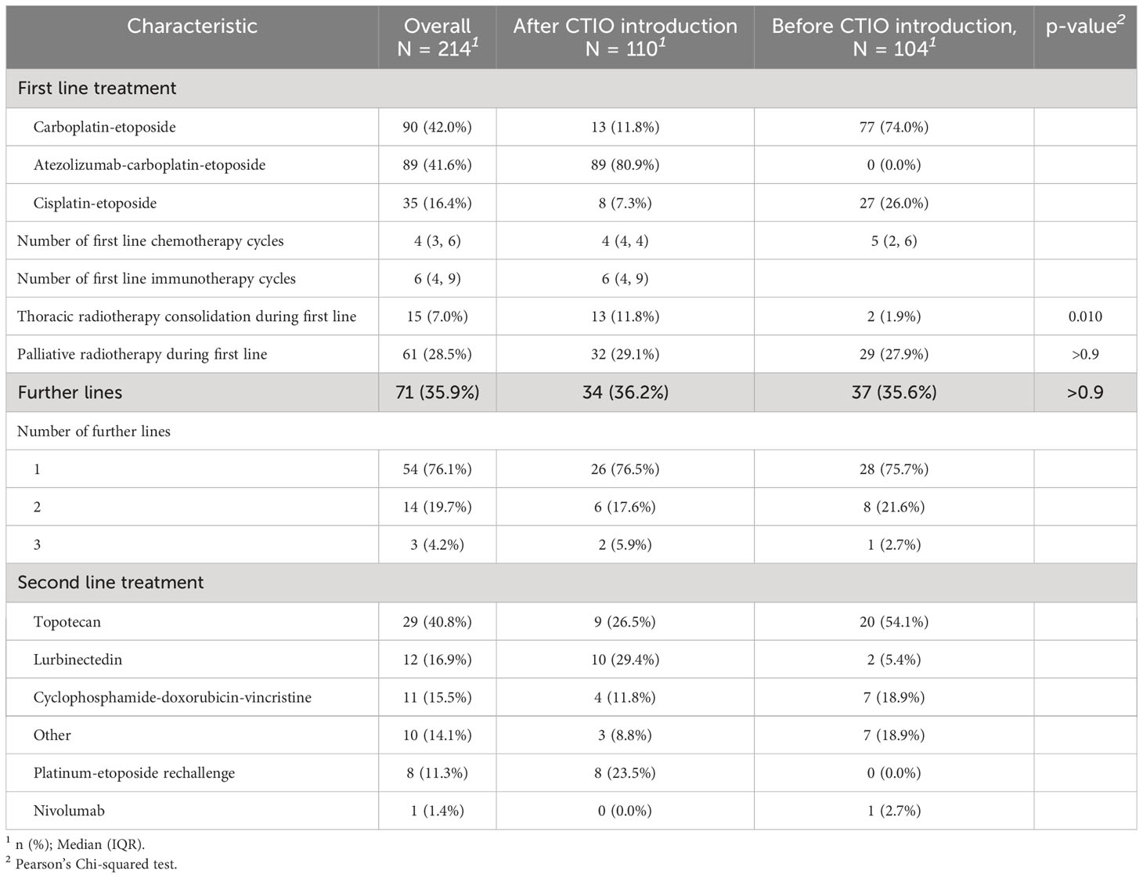The height and width of the screenshot is (878, 1143).
Task: Select the cell '8 (21.6%)'
Action: tap(894, 507)
